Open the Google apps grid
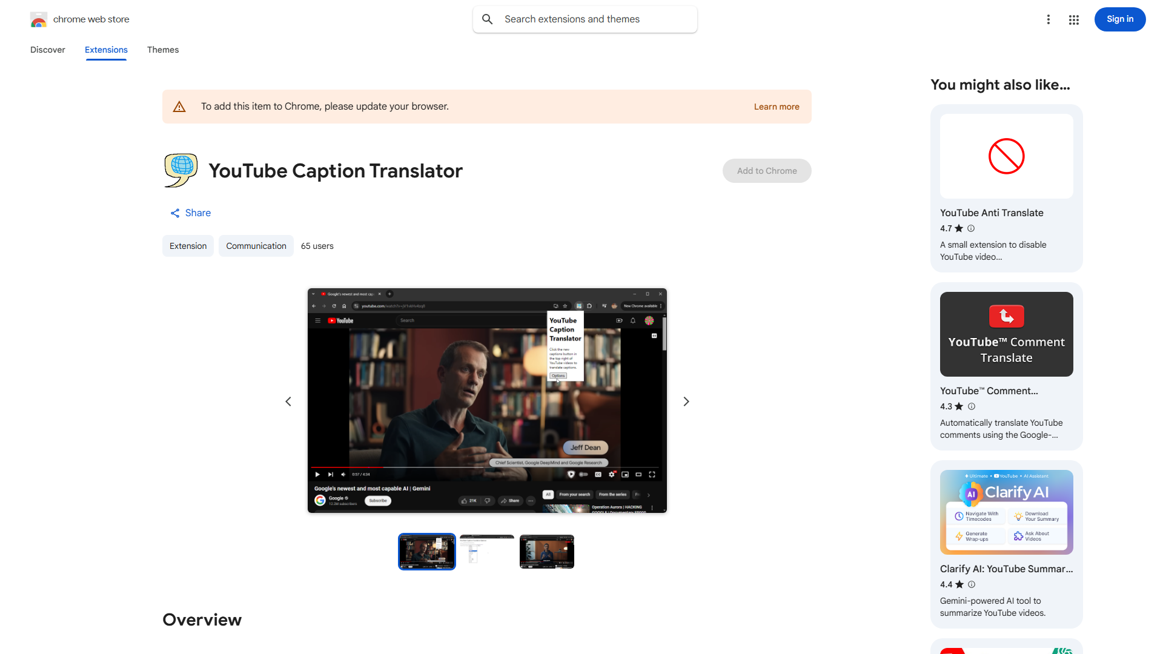 tap(1073, 19)
